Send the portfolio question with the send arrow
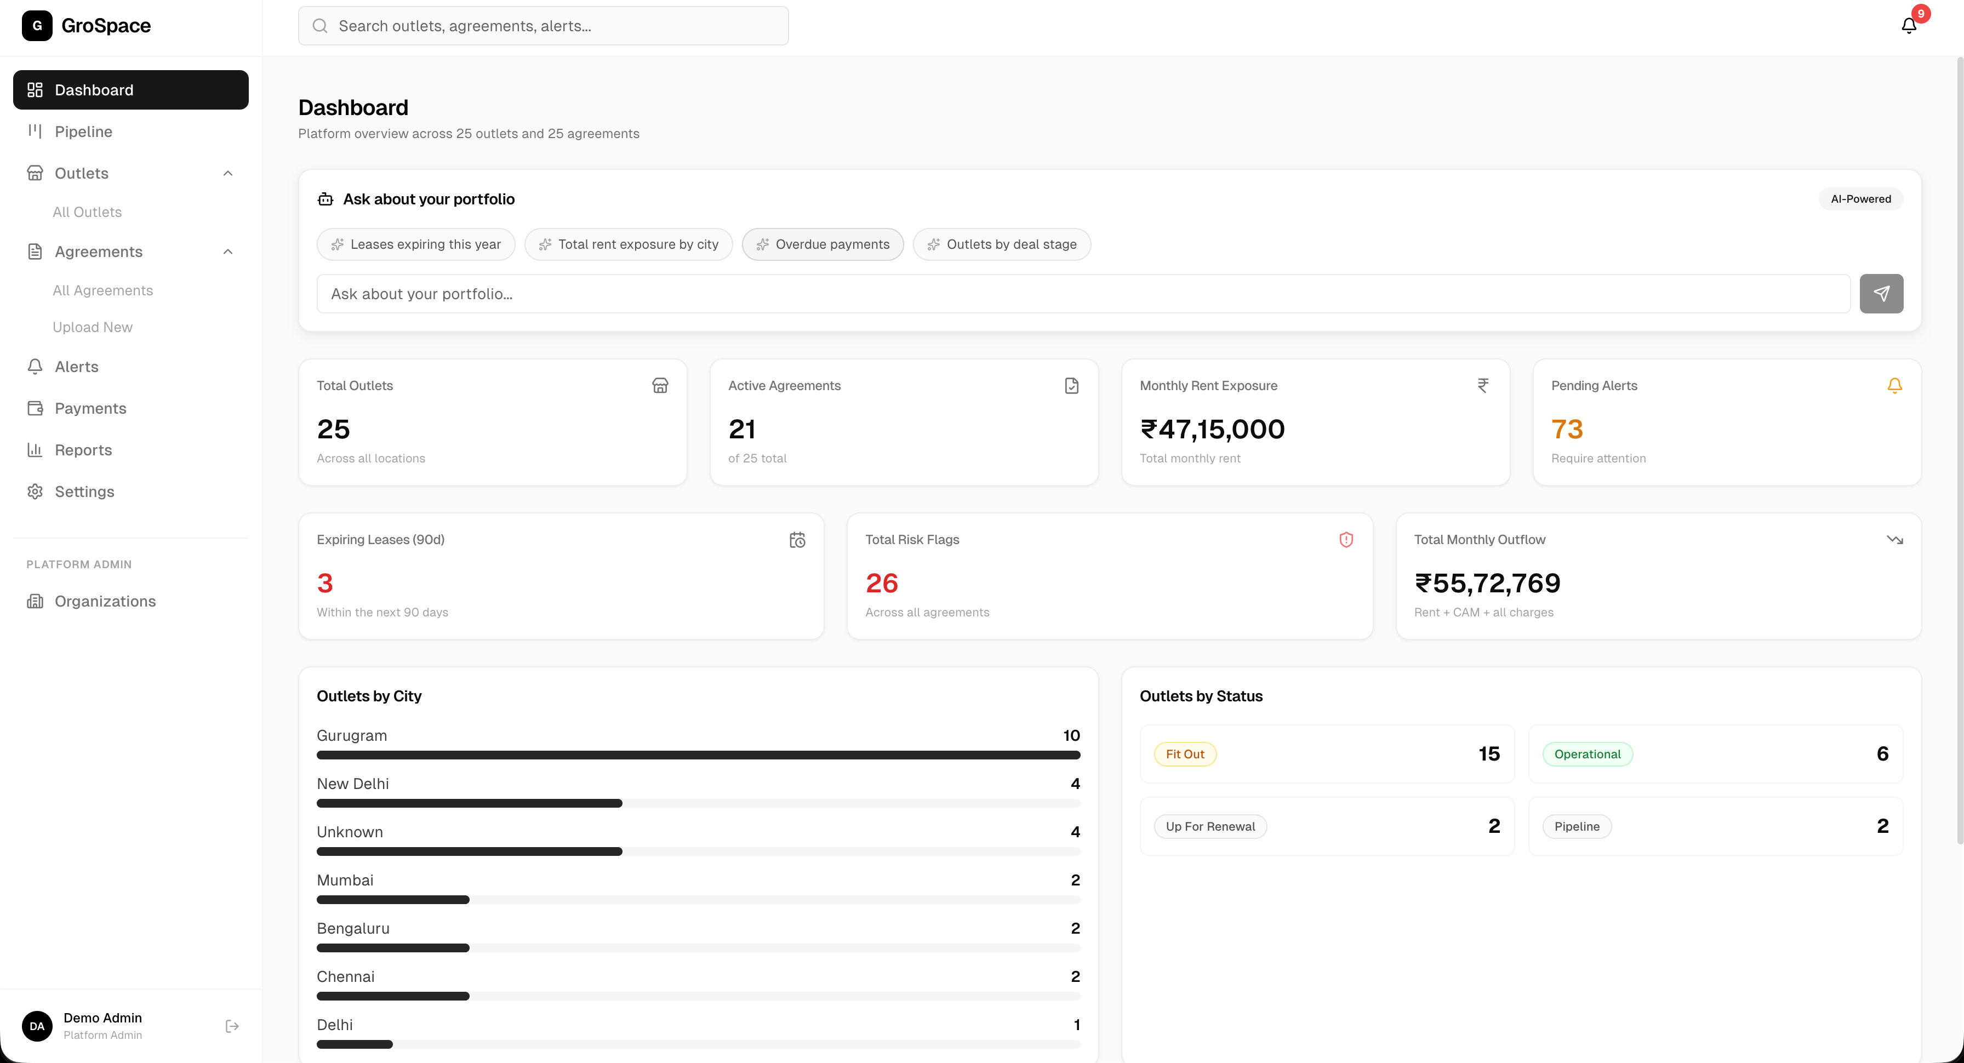This screenshot has height=1063, width=1964. click(1881, 293)
